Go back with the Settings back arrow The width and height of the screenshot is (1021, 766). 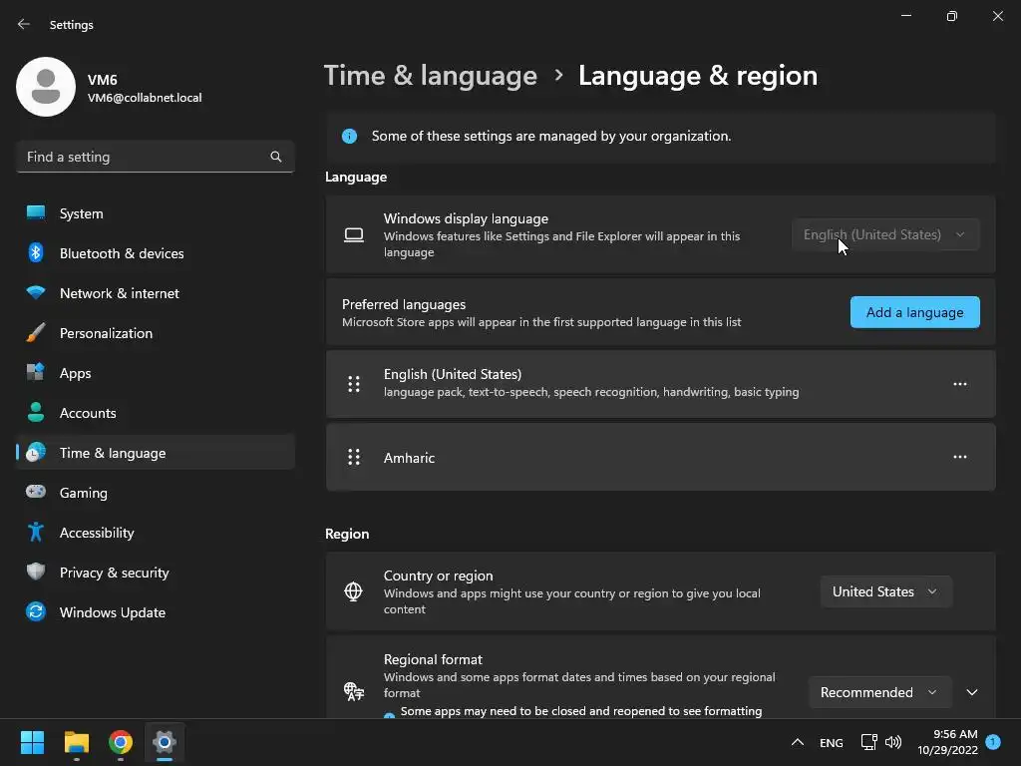coord(24,24)
